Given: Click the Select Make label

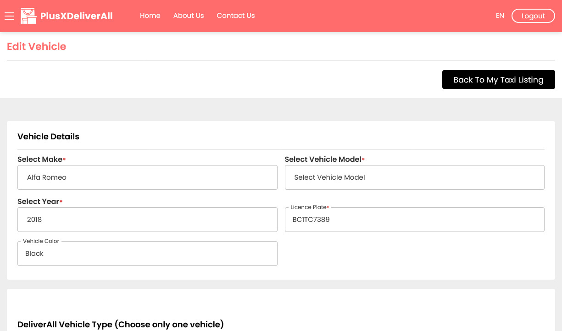Looking at the screenshot, I should click(x=41, y=160).
